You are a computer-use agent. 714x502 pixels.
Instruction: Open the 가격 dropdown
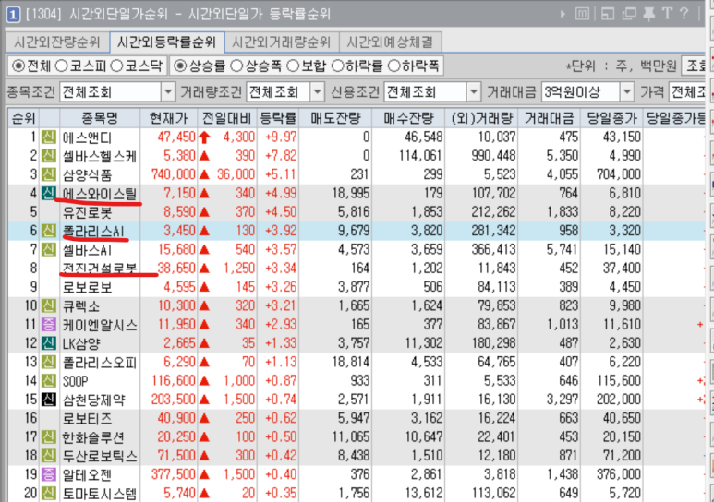686,92
